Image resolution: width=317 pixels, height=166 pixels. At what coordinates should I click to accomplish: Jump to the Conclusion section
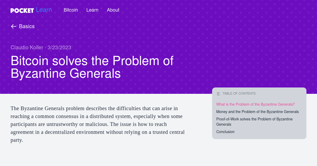[225, 132]
